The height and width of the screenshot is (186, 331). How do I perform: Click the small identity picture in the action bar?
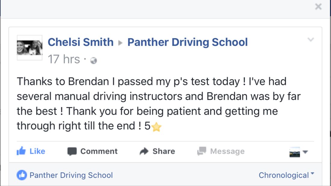[295, 152]
